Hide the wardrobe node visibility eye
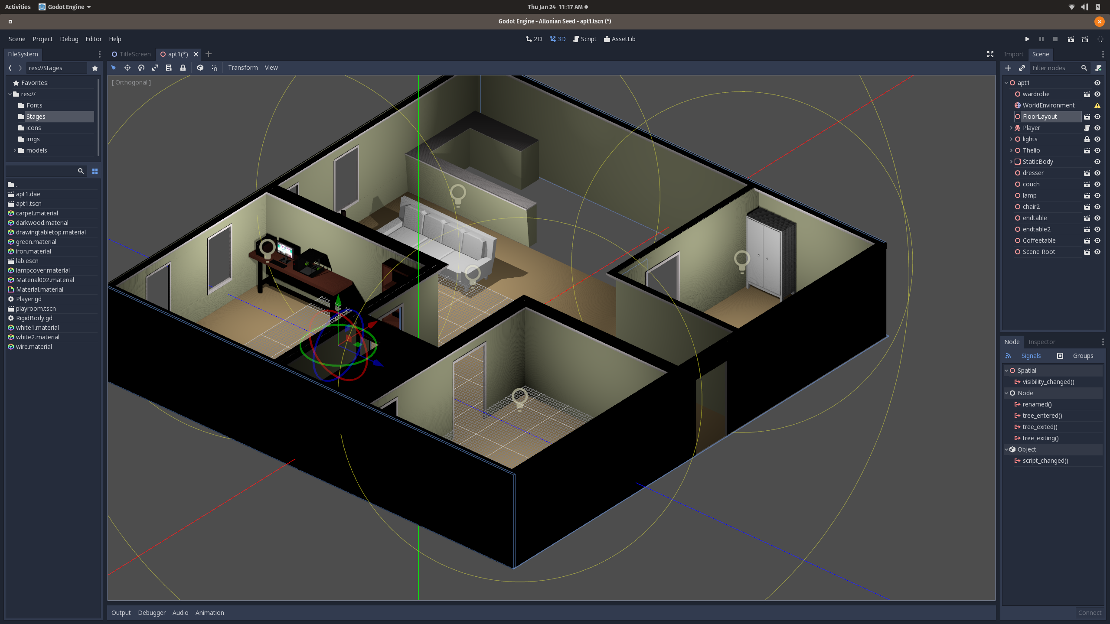The image size is (1110, 624). pyautogui.click(x=1097, y=94)
